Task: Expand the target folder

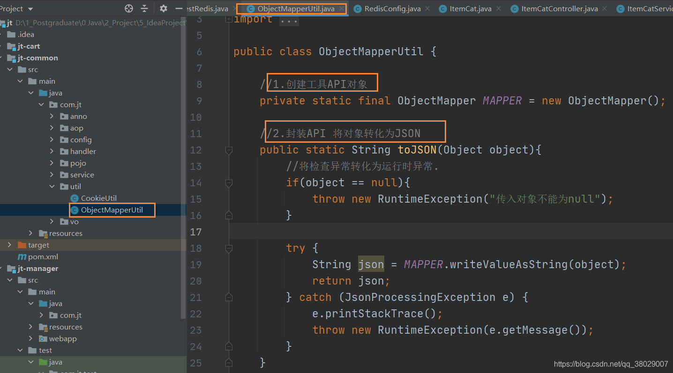Action: click(9, 245)
